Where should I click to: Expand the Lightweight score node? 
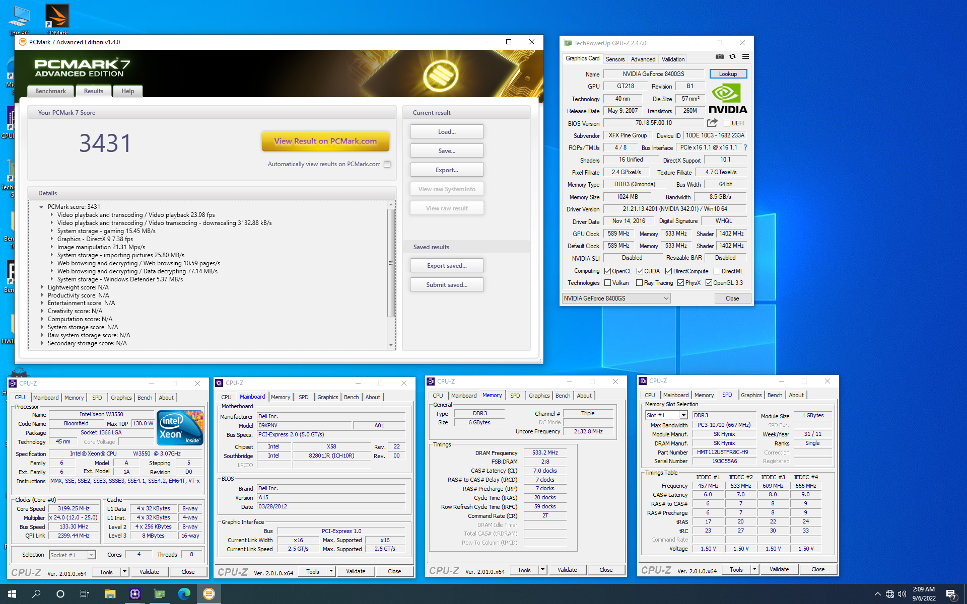pyautogui.click(x=42, y=287)
